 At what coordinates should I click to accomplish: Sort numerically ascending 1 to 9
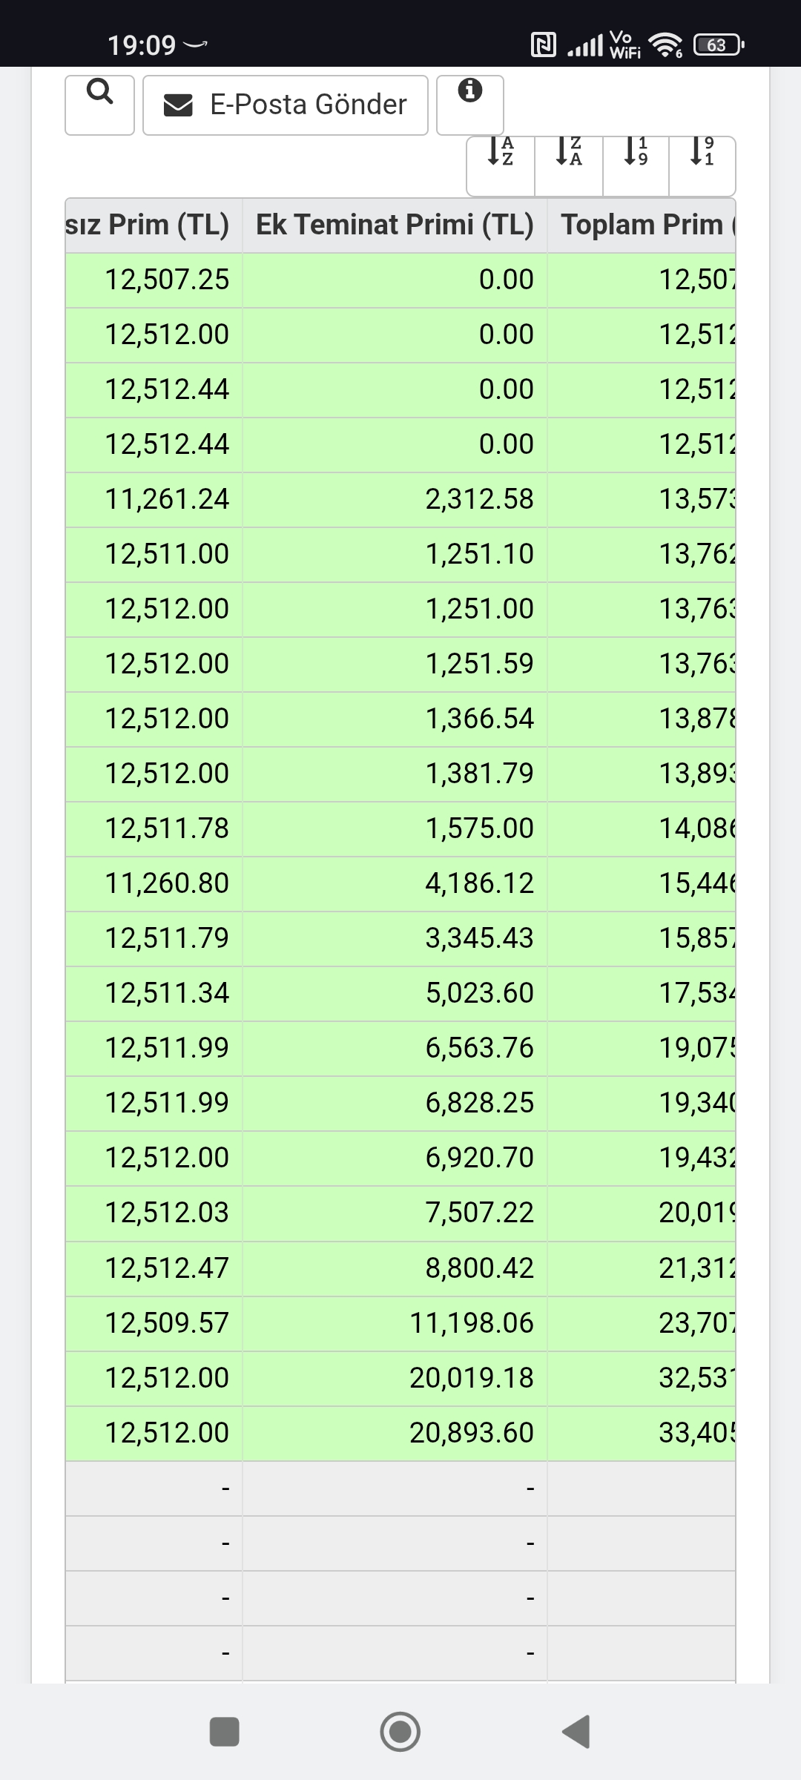pos(636,166)
